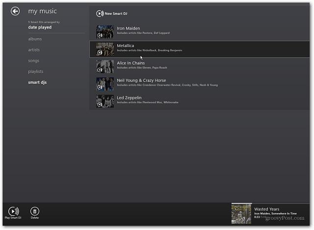
Task: Click the Wasted Years song title
Action: [267, 209]
